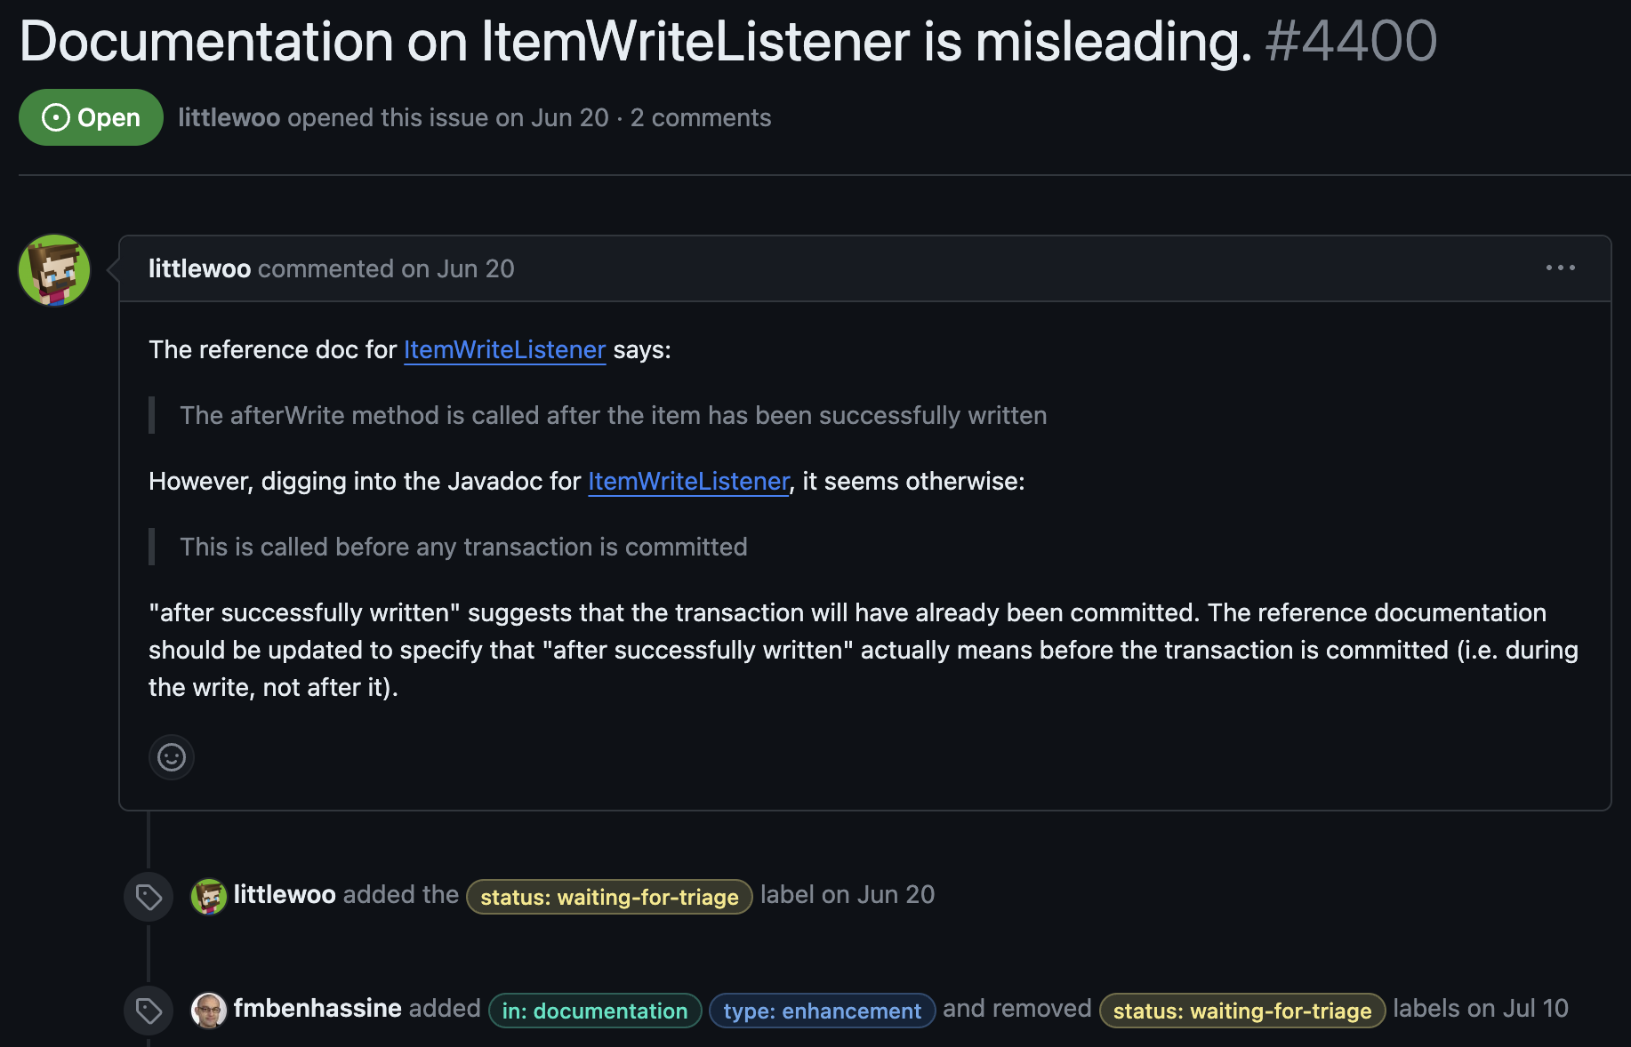The height and width of the screenshot is (1047, 1631).
Task: Open the three-dot comment options menu
Action: tap(1560, 268)
